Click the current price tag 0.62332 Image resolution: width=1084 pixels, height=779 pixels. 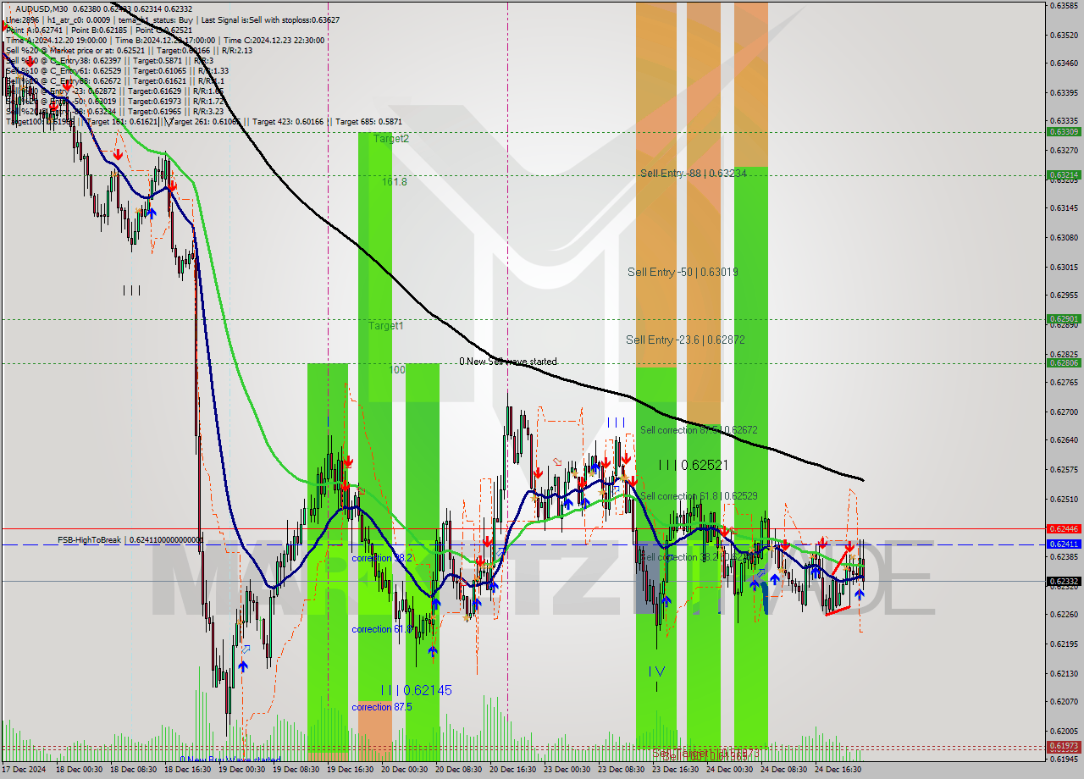point(1065,581)
